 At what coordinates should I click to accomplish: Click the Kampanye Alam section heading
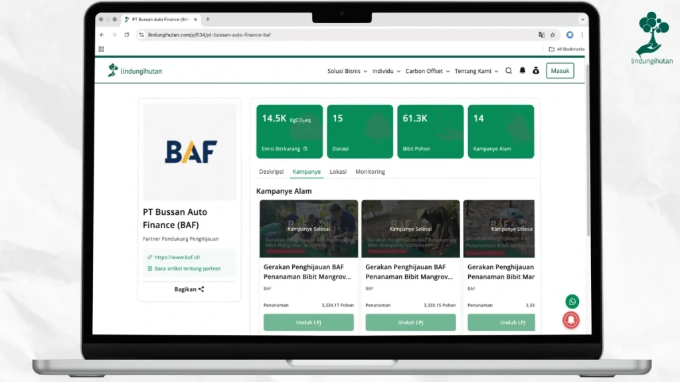click(x=284, y=191)
